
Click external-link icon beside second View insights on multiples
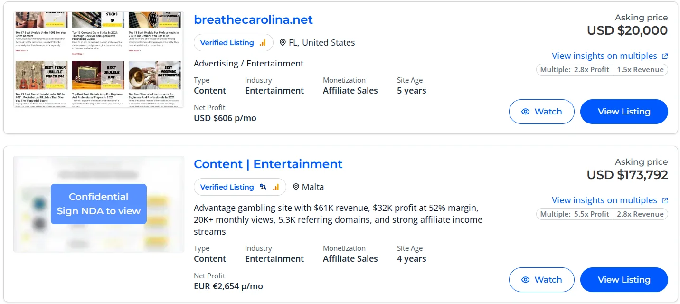pos(665,200)
